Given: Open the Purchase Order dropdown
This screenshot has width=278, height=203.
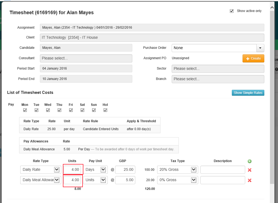Looking at the screenshot, I should (x=260, y=48).
